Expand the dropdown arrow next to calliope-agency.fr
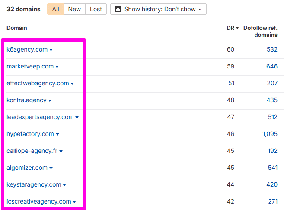Image resolution: width=284 pixels, height=210 pixels. [61, 151]
